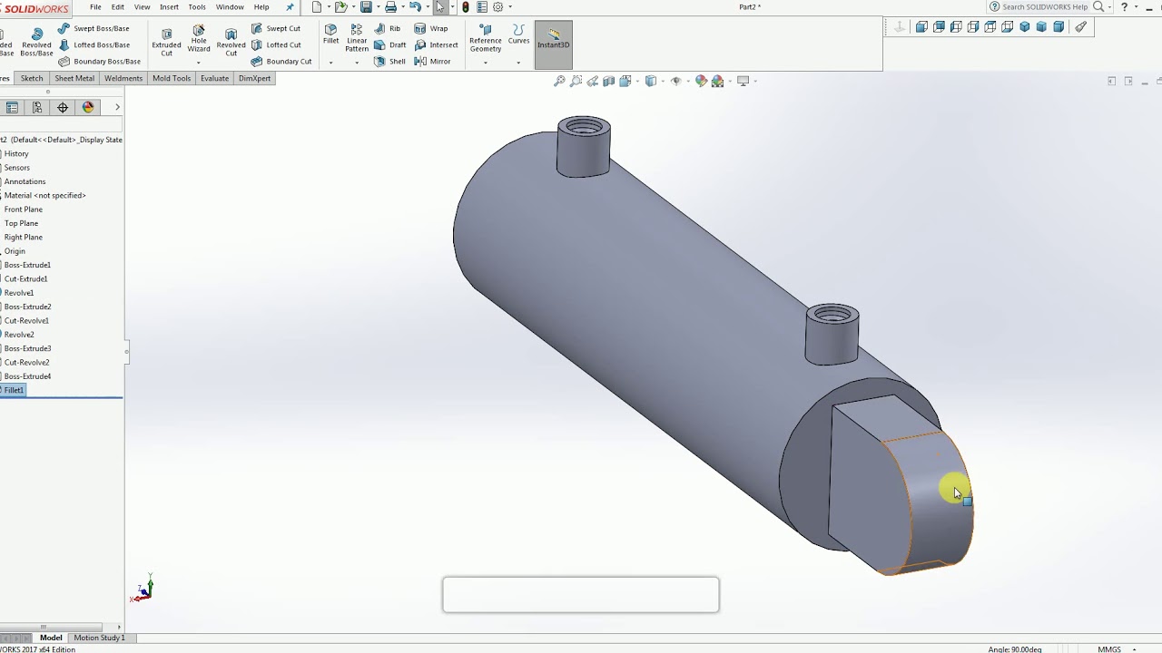The image size is (1162, 653).
Task: Switch to the Sketch tab
Action: click(x=32, y=78)
